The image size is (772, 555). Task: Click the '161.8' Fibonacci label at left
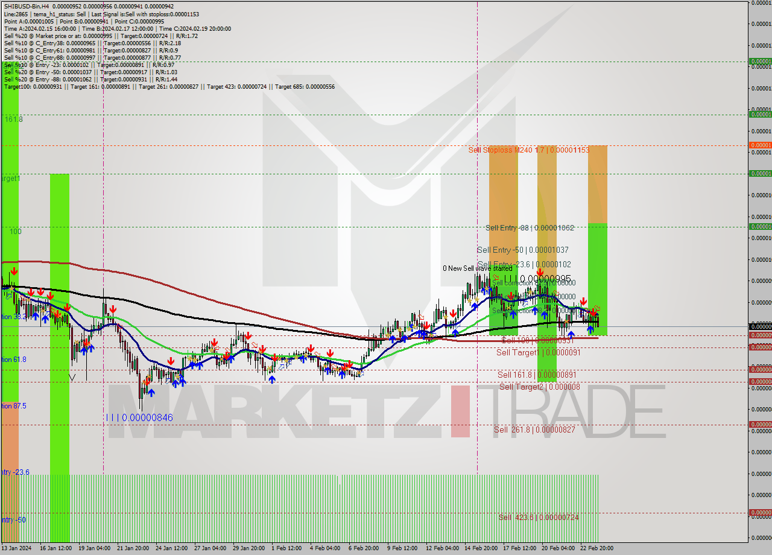(x=14, y=119)
